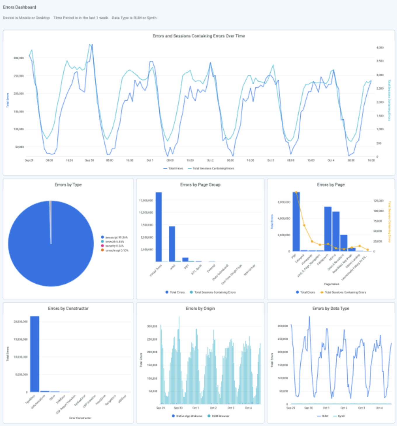Click the console-api orange legend dot
The image size is (397, 426).
pos(102,250)
